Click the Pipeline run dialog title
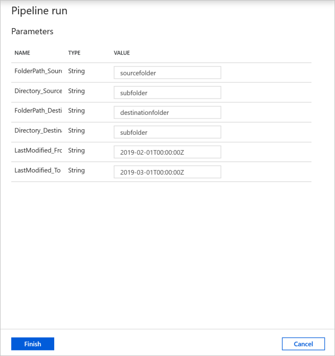 39,11
